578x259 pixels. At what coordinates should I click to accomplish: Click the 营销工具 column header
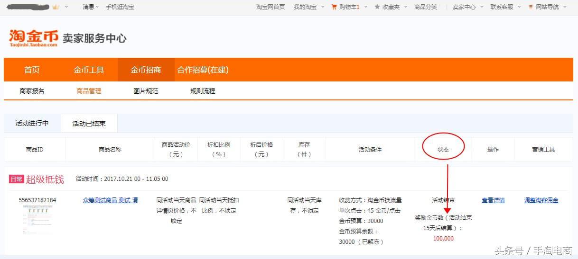pyautogui.click(x=543, y=149)
